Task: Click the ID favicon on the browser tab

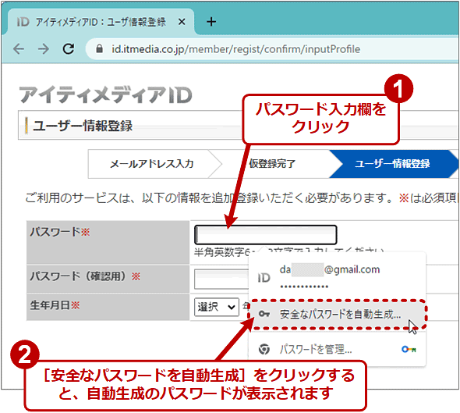Action: (23, 22)
